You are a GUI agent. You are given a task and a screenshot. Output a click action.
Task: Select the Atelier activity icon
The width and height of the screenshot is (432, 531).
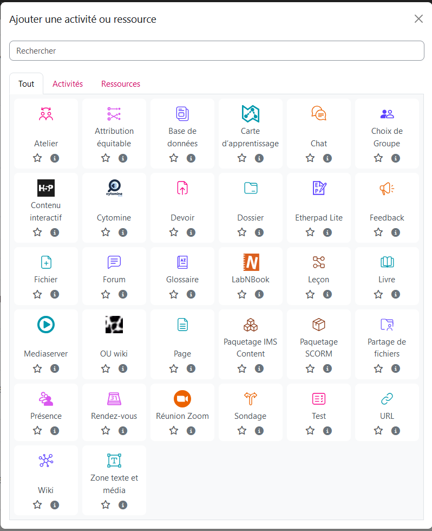coord(46,114)
